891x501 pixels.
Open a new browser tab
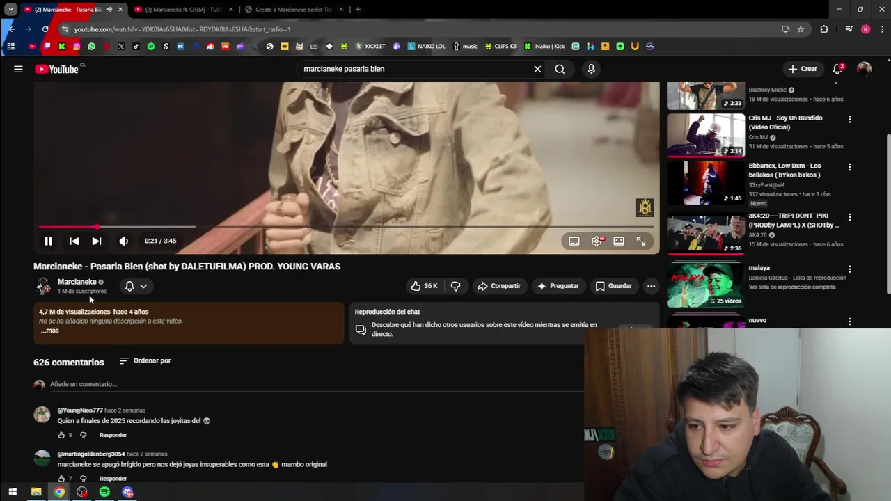358,10
